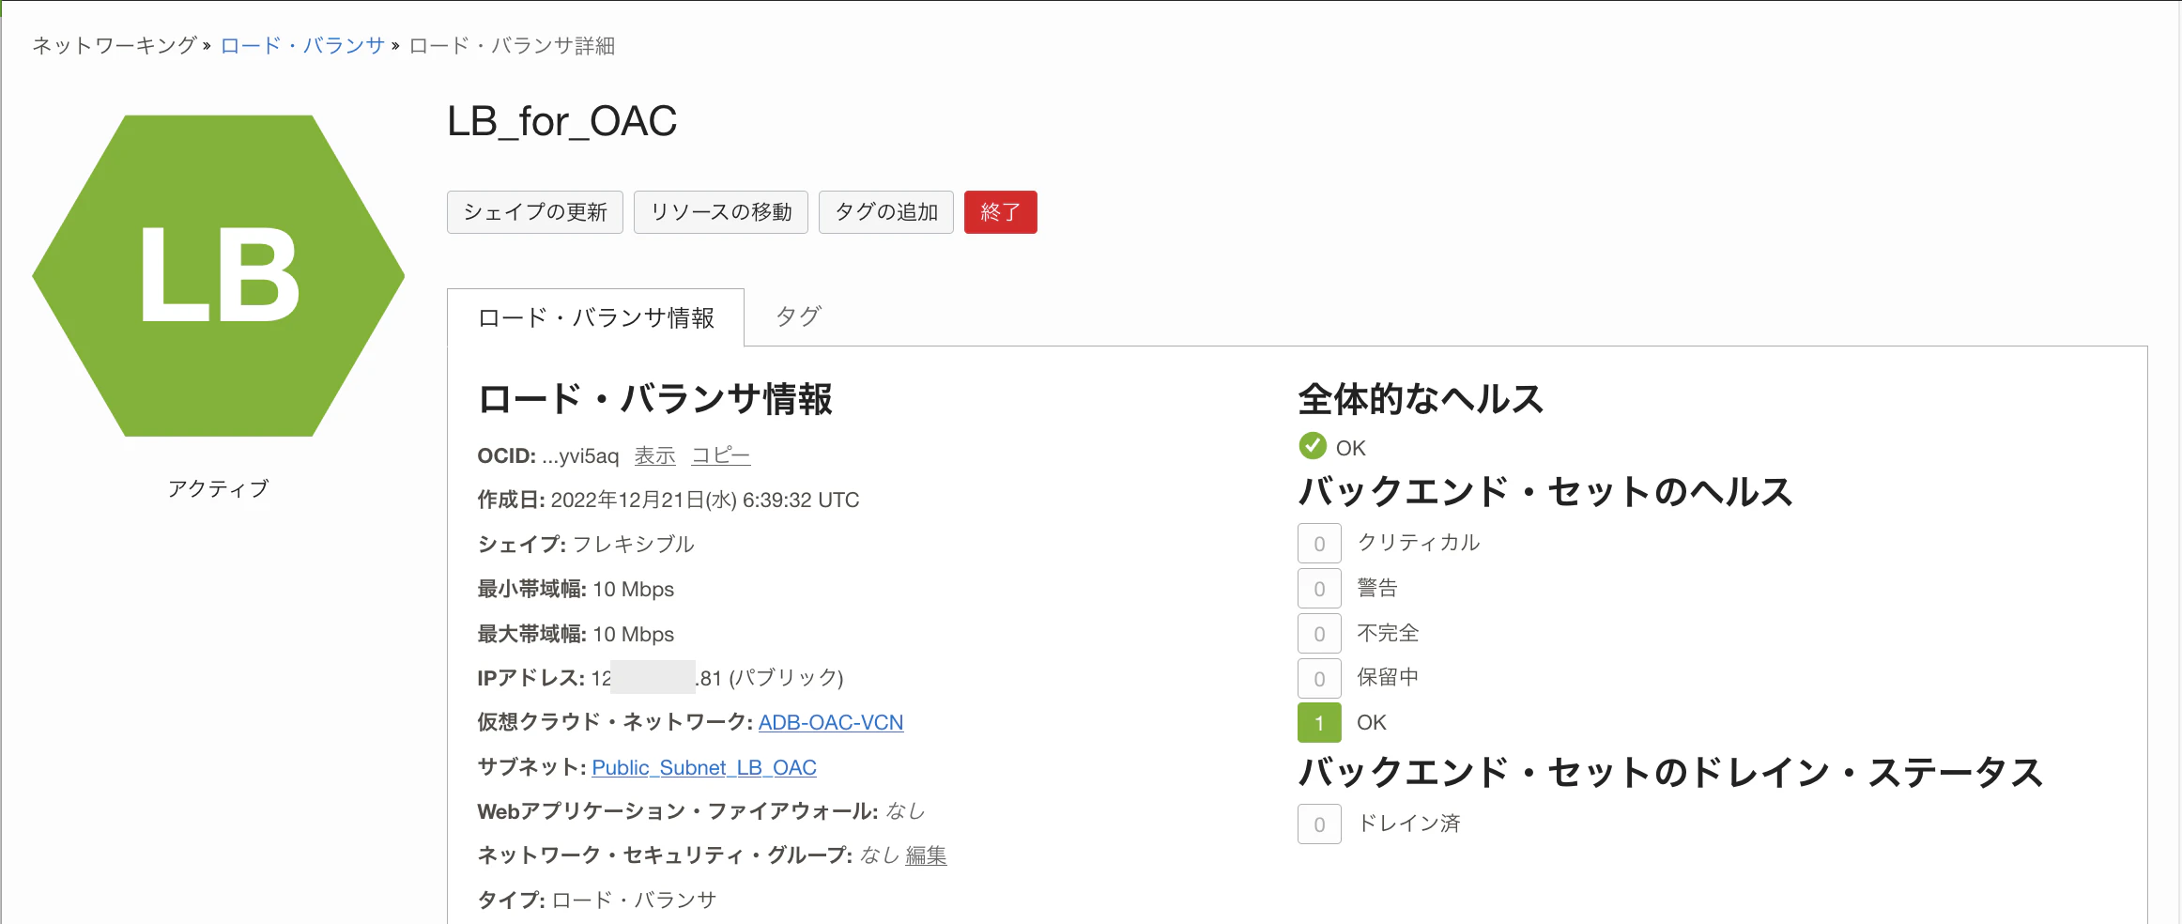The image size is (2182, 924).
Task: Click タグの追加 button
Action: tap(886, 212)
